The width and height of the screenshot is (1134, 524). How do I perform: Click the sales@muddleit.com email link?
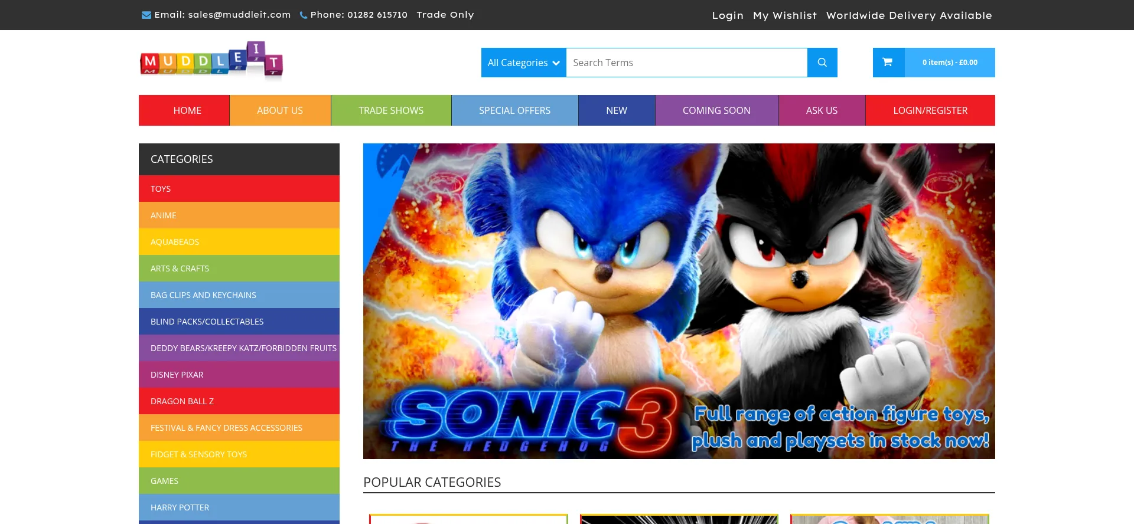pyautogui.click(x=239, y=15)
